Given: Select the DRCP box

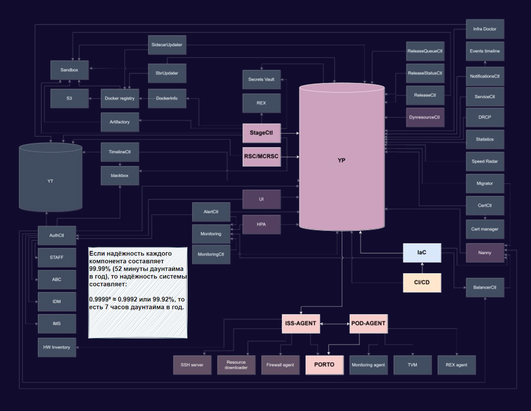Looking at the screenshot, I should point(485,117).
